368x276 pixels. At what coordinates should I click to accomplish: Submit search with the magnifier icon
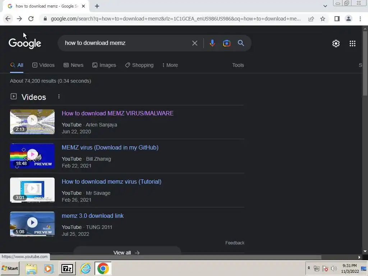241,43
